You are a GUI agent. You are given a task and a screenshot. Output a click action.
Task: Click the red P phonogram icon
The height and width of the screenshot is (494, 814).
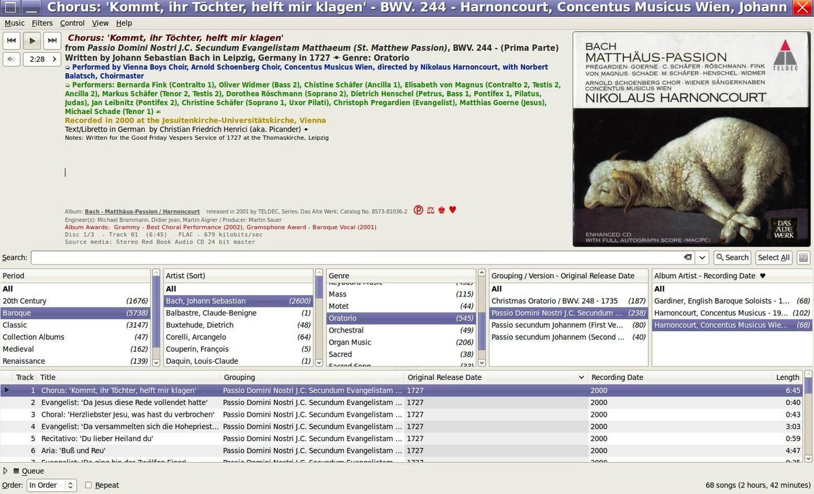(419, 210)
